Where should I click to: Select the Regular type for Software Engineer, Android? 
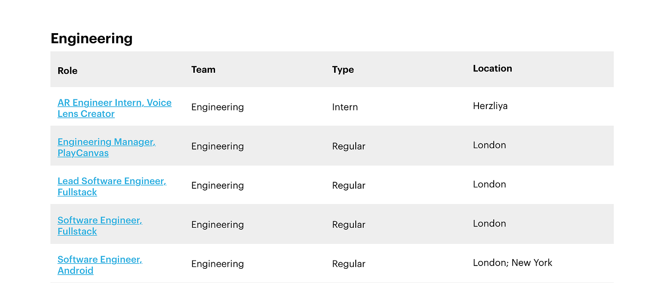click(x=349, y=264)
